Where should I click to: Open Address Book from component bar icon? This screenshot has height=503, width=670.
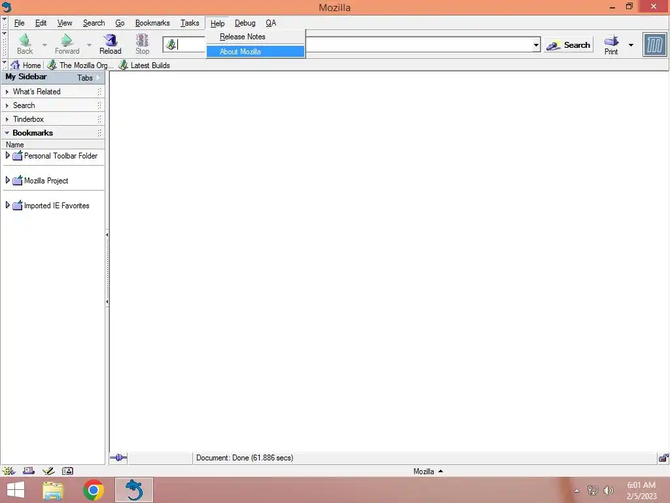67,471
